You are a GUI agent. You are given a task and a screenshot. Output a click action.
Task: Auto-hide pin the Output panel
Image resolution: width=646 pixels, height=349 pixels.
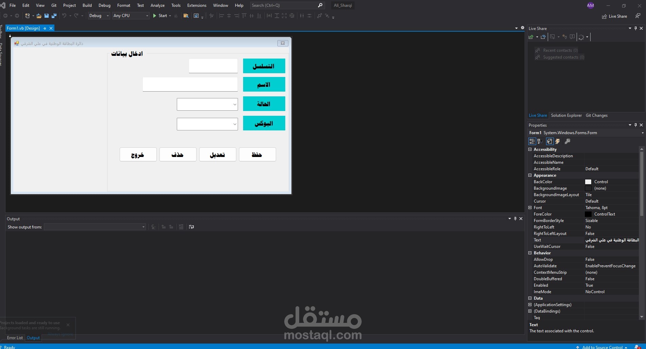[515, 219]
